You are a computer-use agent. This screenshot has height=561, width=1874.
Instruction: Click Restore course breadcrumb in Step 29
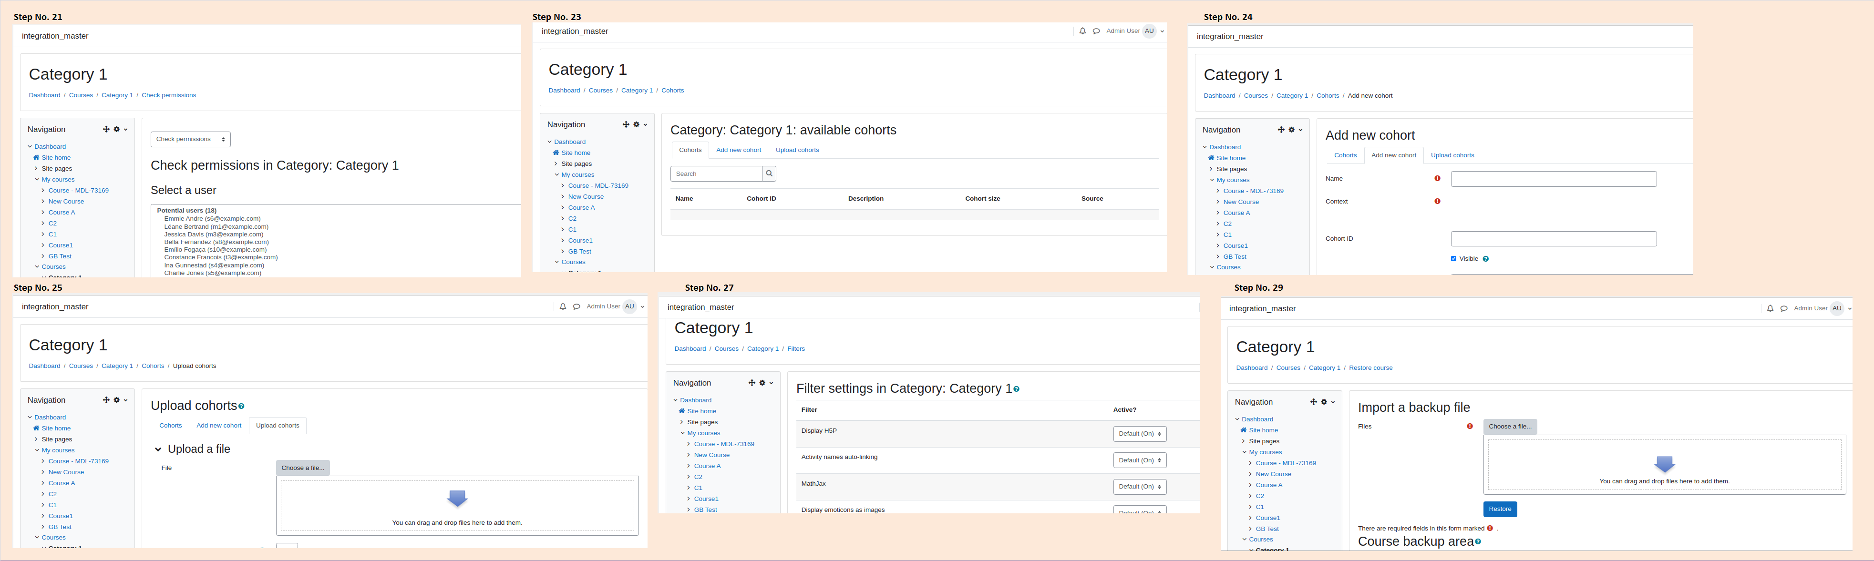pos(1370,368)
